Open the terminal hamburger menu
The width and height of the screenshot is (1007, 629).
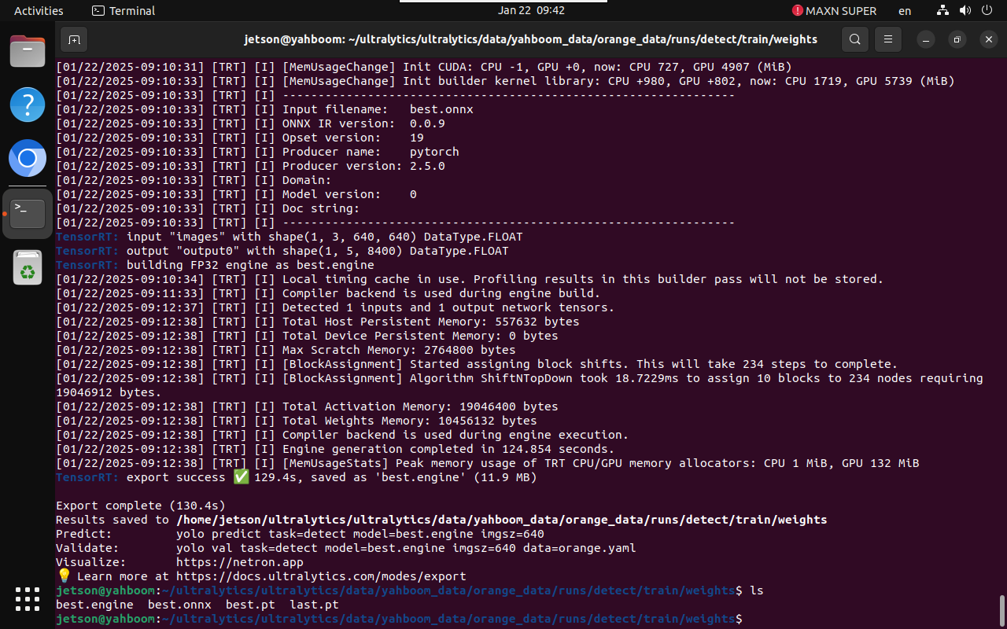click(888, 39)
